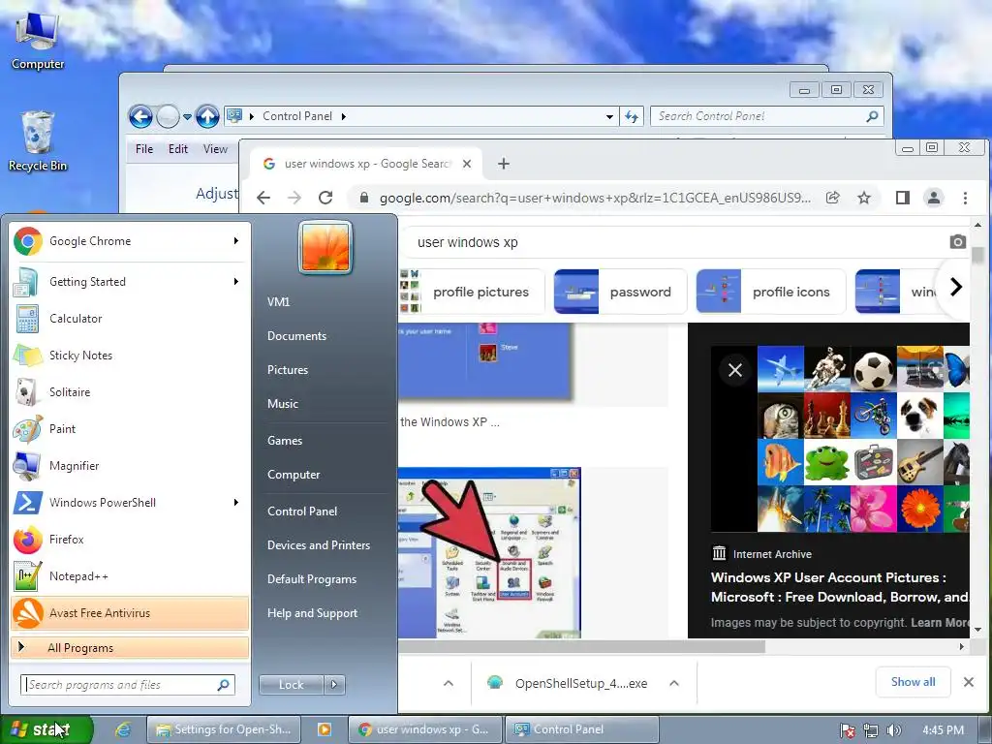Open the Control Panel recent pages dropdown

coord(187,117)
